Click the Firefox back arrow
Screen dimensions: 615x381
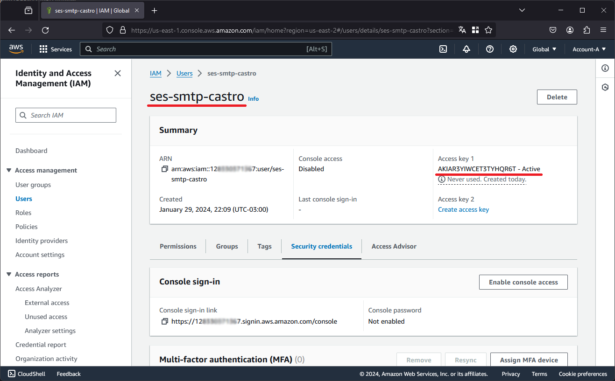12,30
